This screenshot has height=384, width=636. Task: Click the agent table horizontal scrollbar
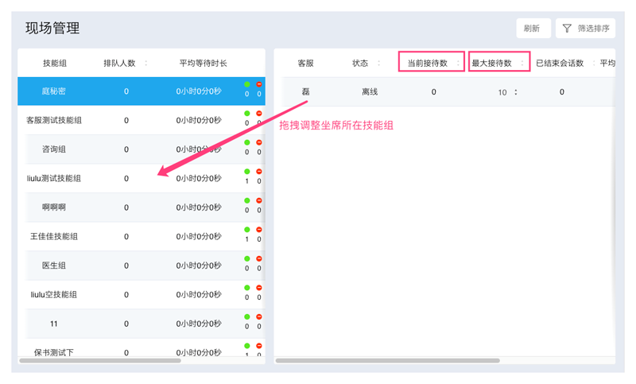tap(388, 361)
